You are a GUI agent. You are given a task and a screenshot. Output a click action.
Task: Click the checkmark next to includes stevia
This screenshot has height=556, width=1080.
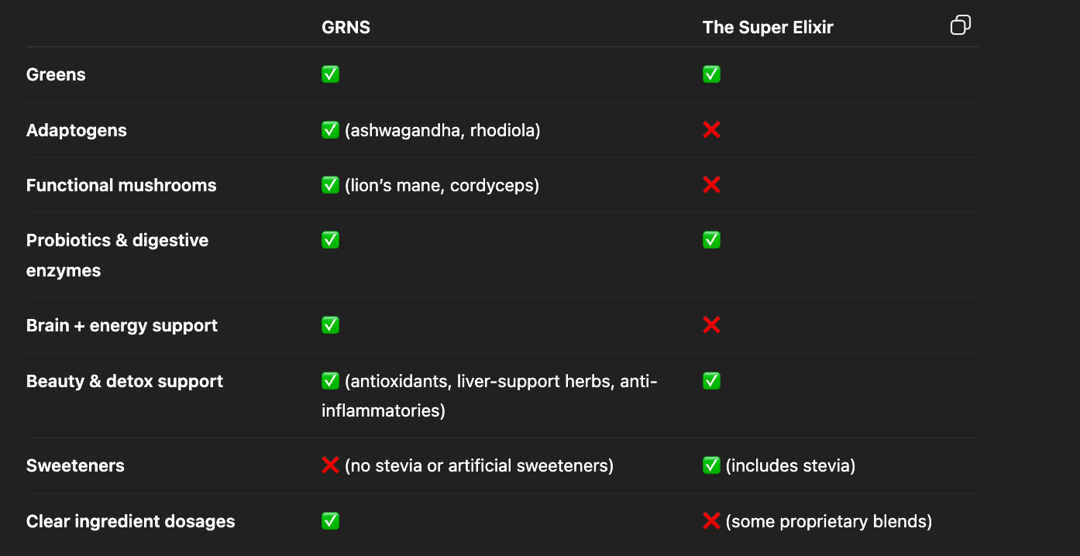click(711, 465)
